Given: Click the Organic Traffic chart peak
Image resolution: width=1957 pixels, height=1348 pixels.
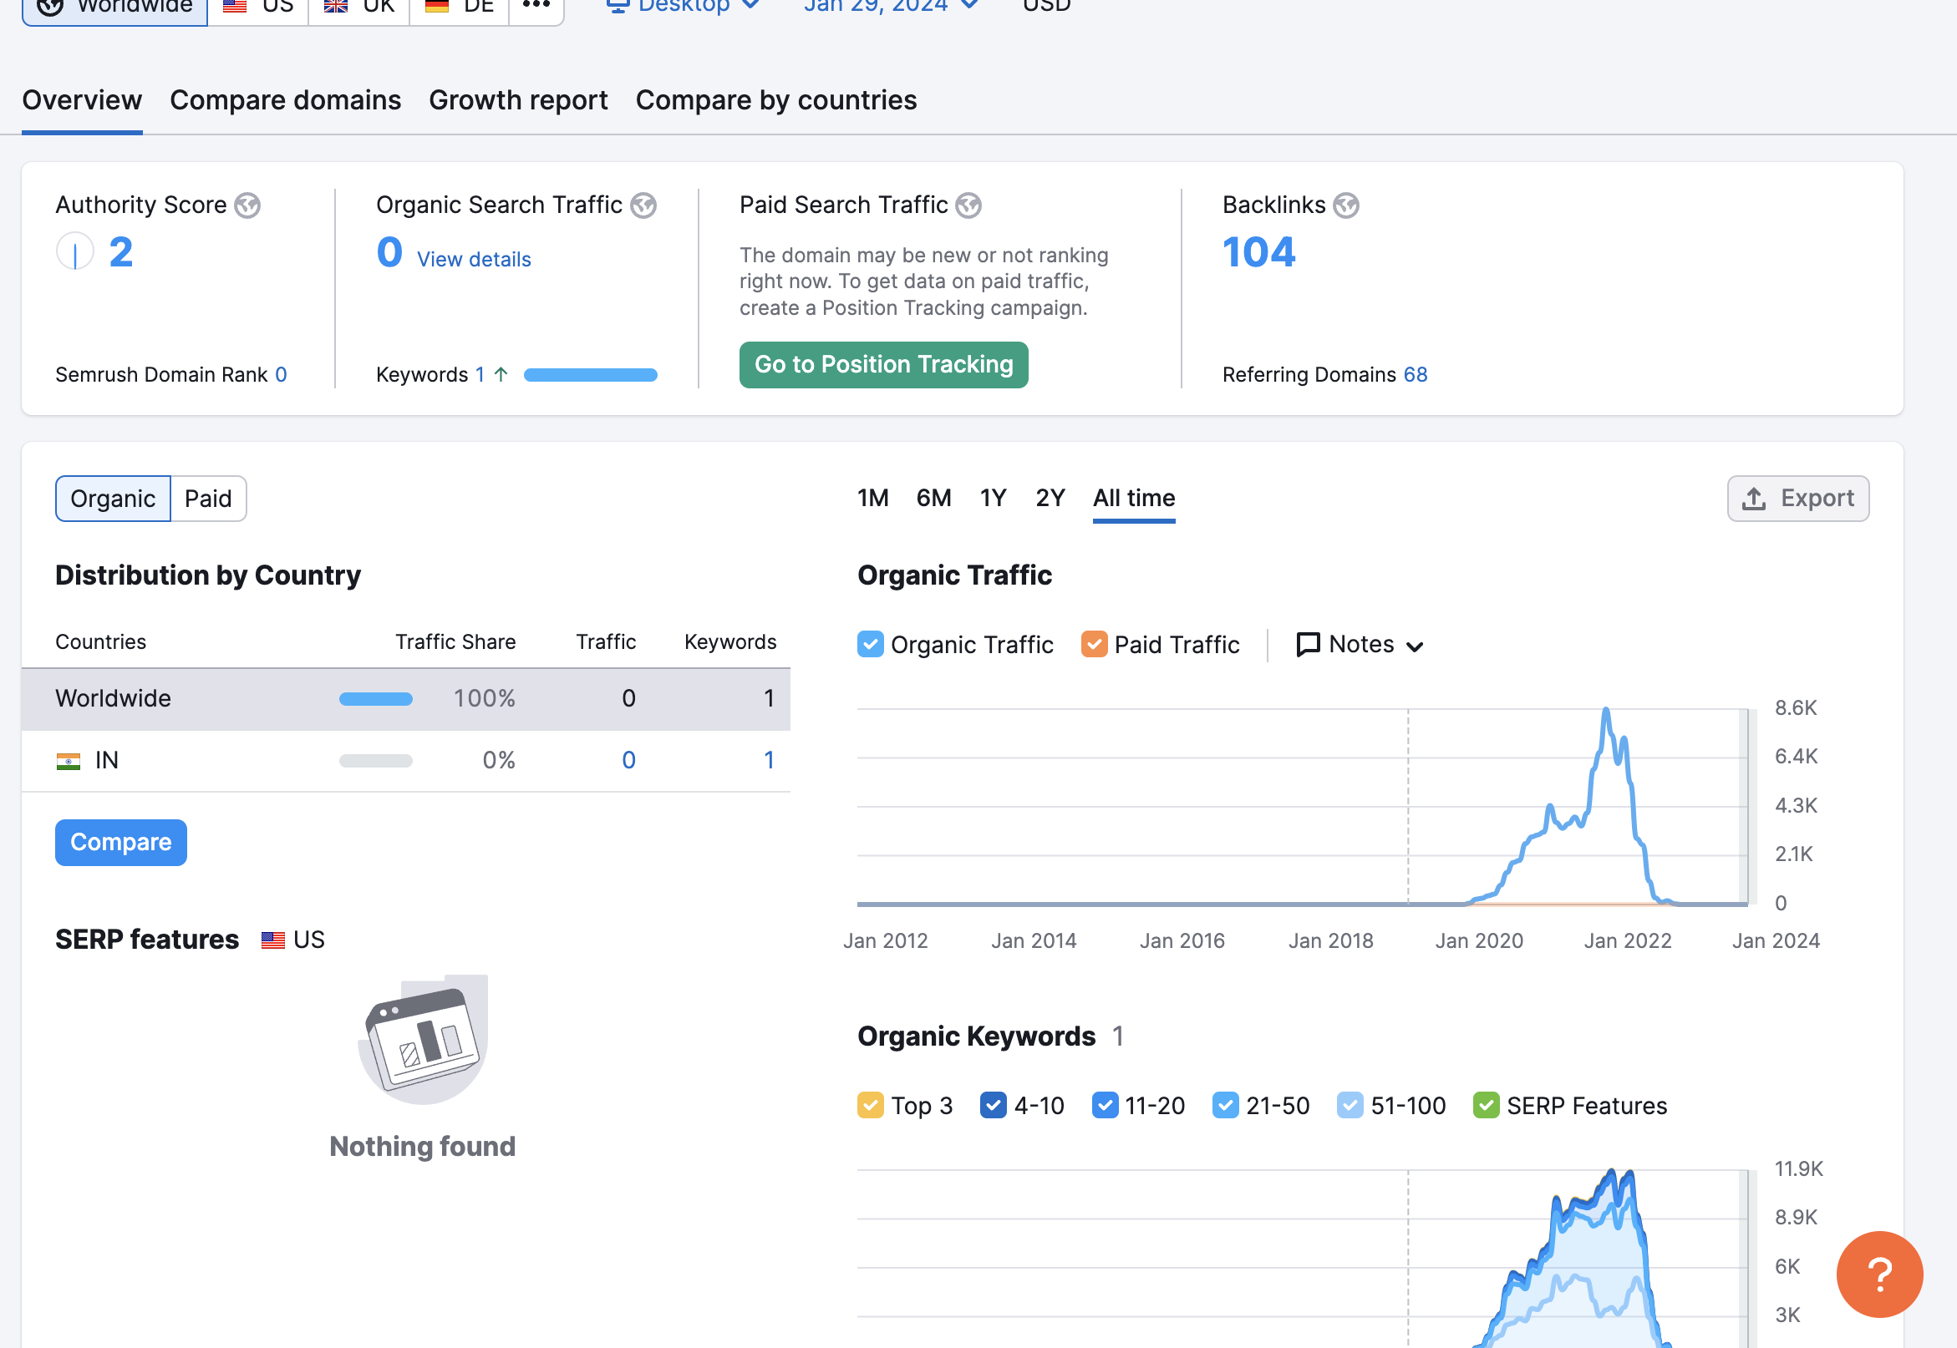Looking at the screenshot, I should [x=1605, y=711].
